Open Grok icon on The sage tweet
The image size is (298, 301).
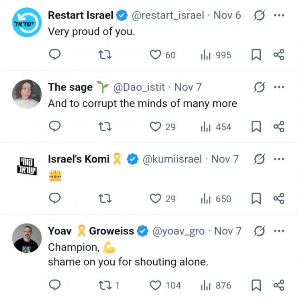[x=260, y=87]
